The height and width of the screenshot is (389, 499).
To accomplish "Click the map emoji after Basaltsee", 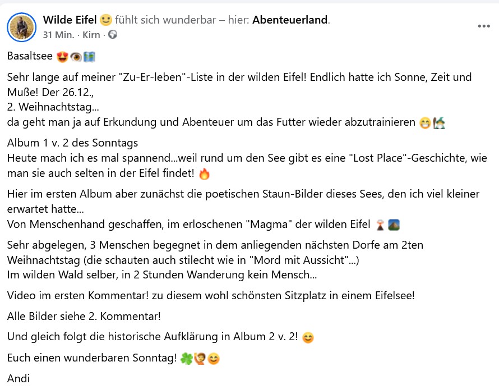I will (89, 56).
